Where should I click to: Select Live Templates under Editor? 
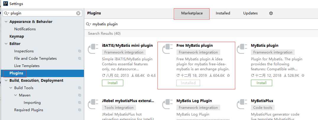tap(27, 66)
